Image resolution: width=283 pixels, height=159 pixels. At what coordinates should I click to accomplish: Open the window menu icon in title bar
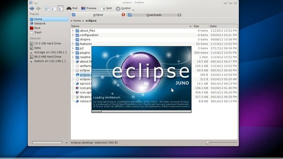pos(31,2)
